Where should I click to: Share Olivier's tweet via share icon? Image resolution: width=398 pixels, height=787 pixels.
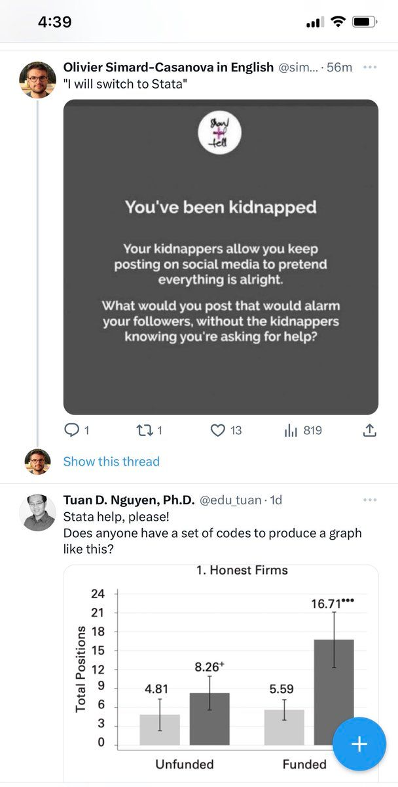pyautogui.click(x=369, y=431)
